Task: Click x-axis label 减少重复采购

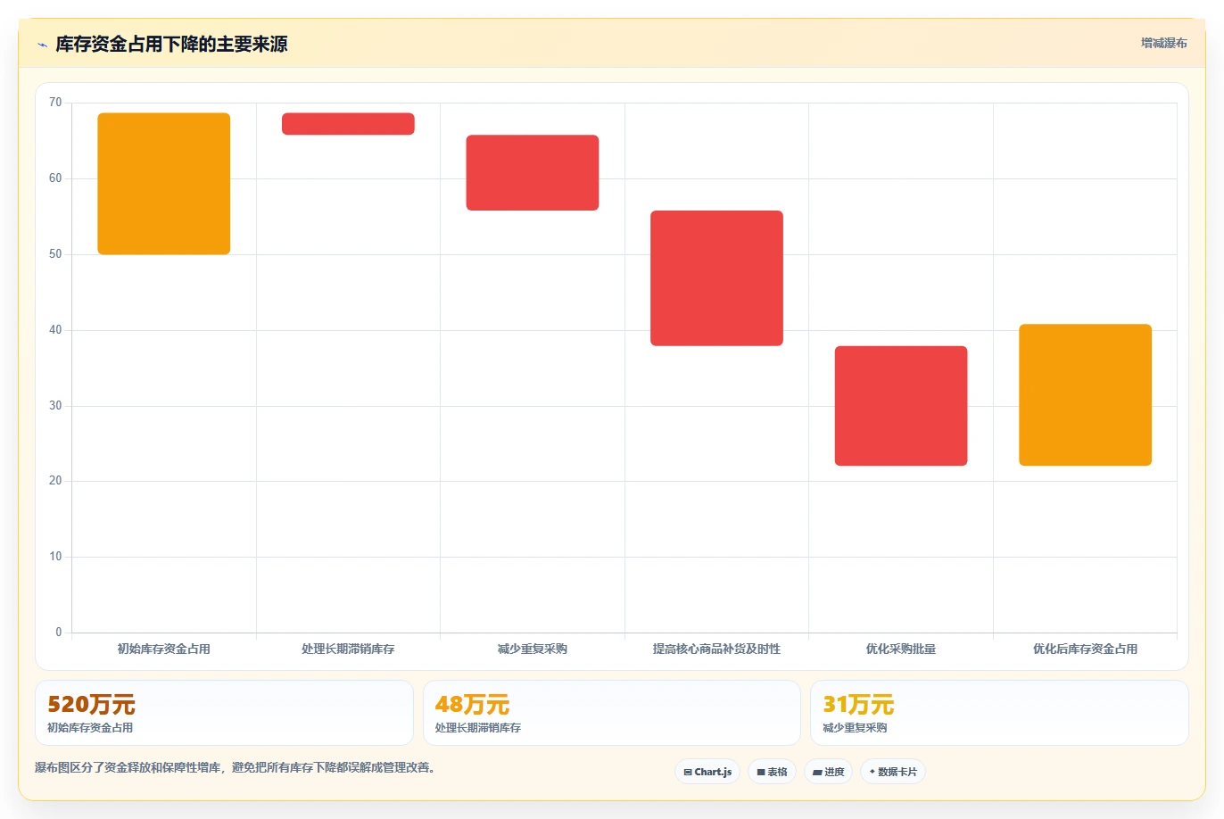Action: pyautogui.click(x=533, y=649)
